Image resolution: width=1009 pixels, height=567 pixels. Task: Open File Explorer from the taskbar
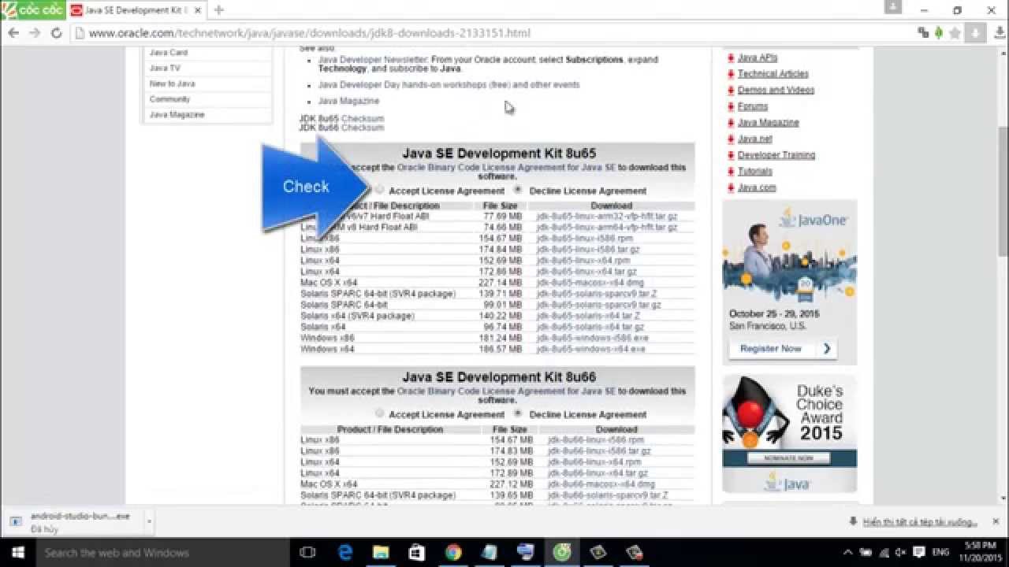point(381,553)
